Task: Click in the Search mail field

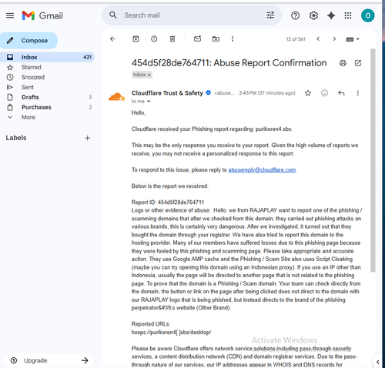Action: 192,15
